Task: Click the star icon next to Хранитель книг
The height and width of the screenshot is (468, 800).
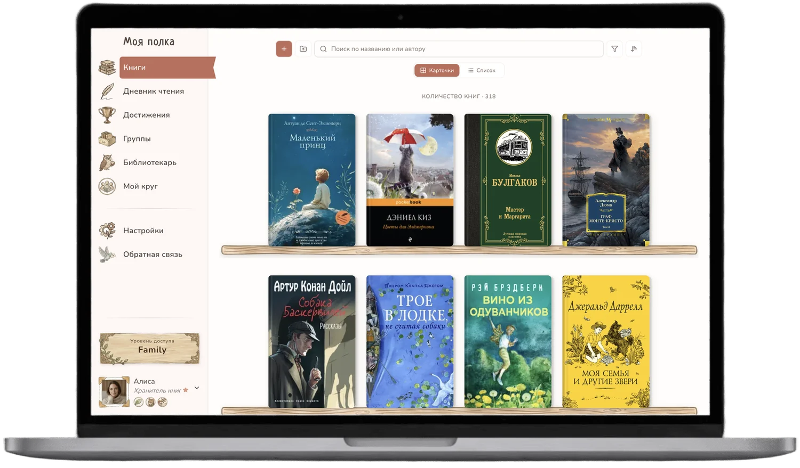Action: point(186,390)
